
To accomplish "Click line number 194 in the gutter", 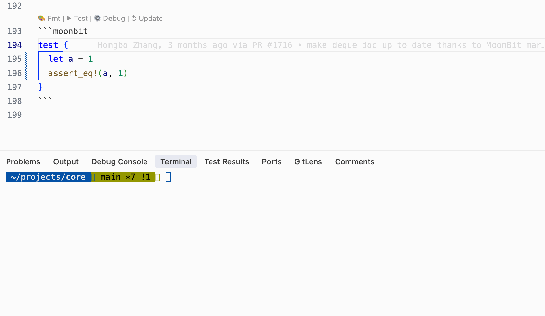I will point(14,45).
